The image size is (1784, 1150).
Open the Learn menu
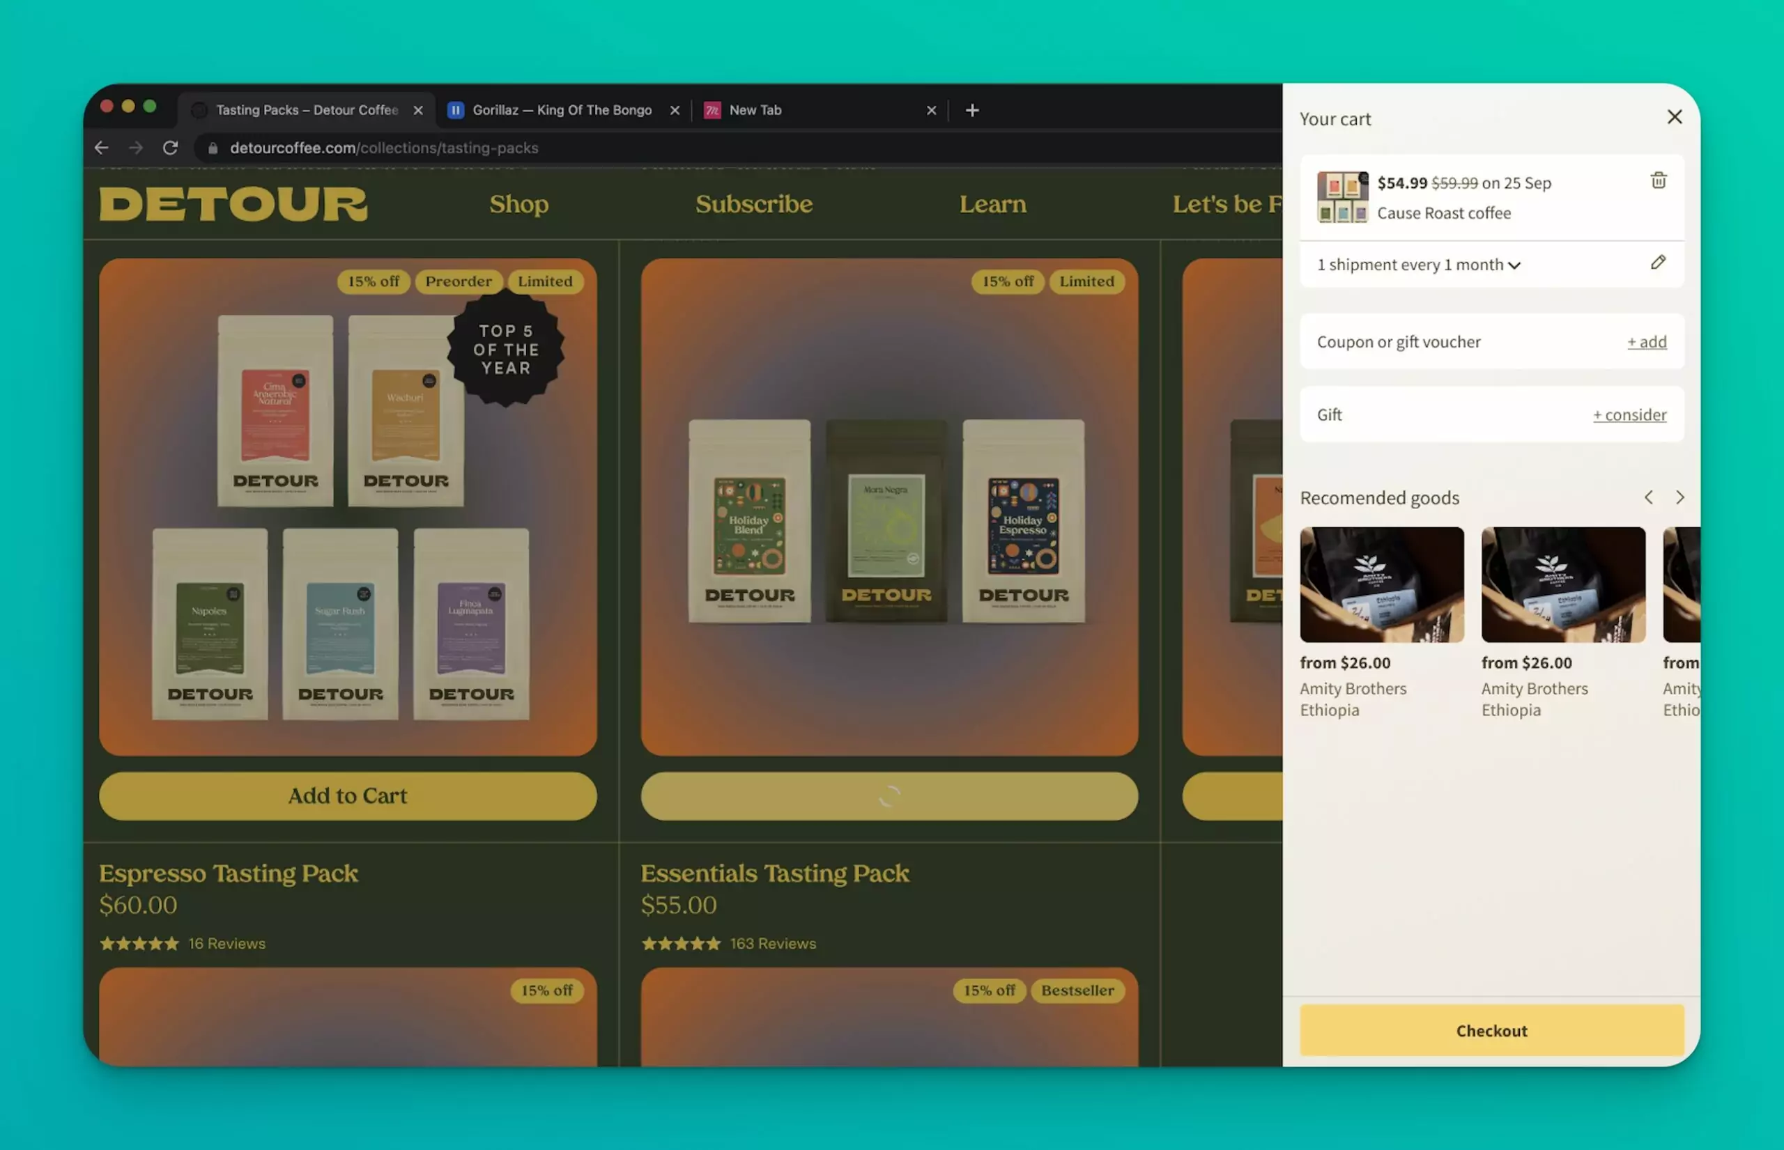click(992, 204)
